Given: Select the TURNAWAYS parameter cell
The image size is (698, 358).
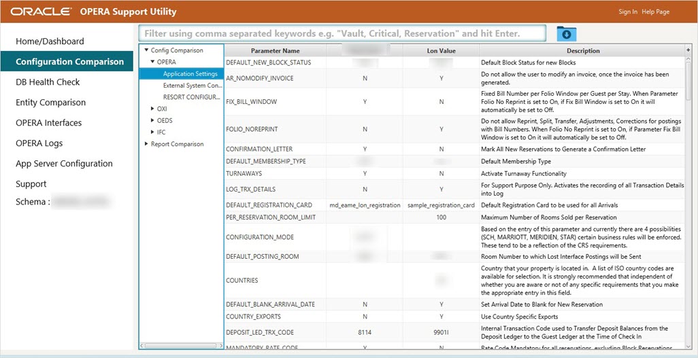Looking at the screenshot, I should pos(275,173).
